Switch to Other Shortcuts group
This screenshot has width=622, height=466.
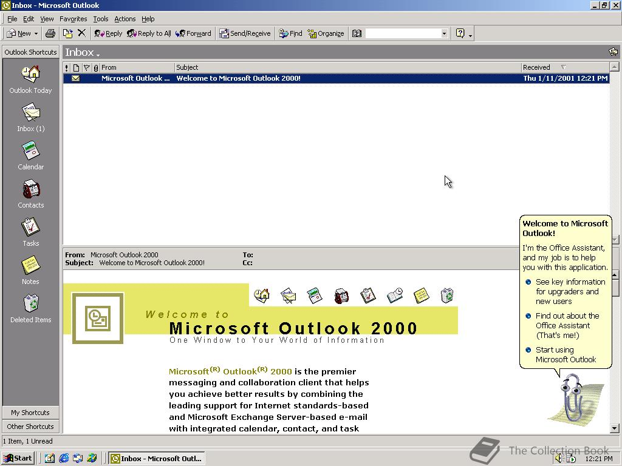click(30, 427)
